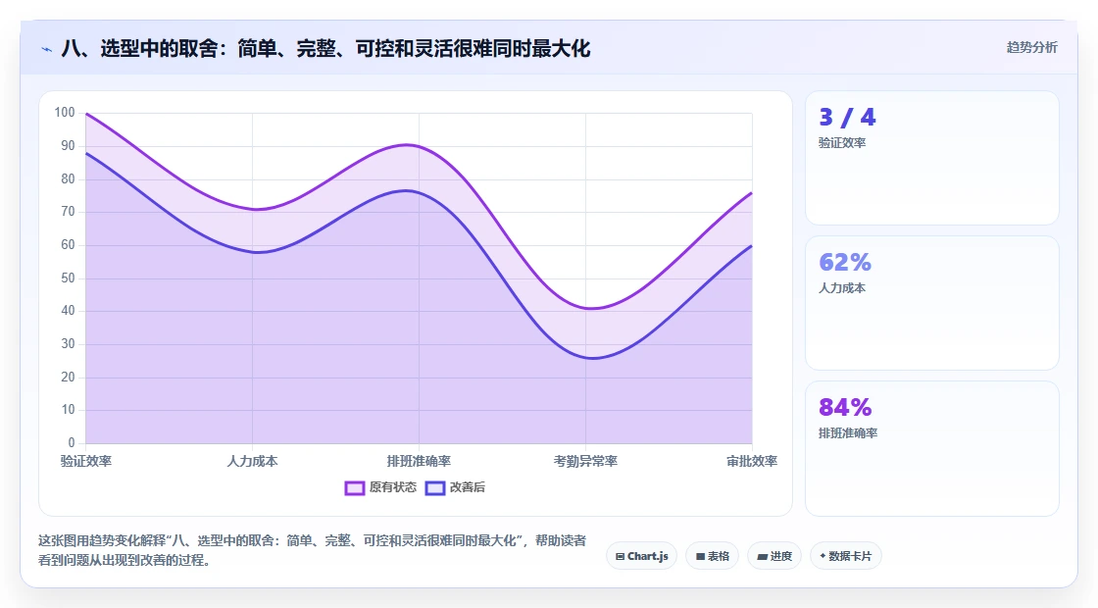This screenshot has height=608, width=1098.
Task: Click the icon inside the Chart.js tag
Action: (x=620, y=557)
